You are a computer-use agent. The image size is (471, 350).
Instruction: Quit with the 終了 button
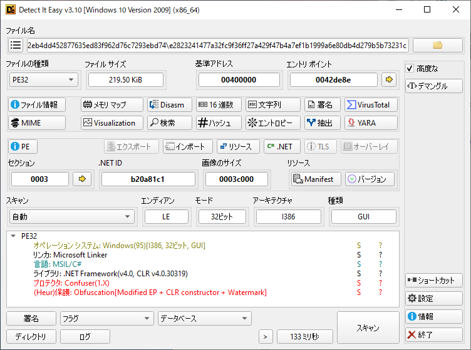[x=434, y=335]
